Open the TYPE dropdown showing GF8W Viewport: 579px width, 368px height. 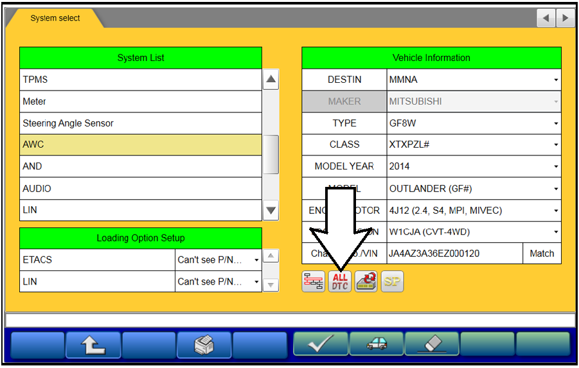[474, 123]
